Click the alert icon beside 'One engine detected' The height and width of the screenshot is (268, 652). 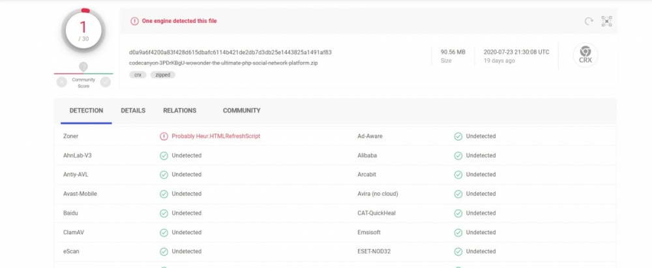[134, 21]
